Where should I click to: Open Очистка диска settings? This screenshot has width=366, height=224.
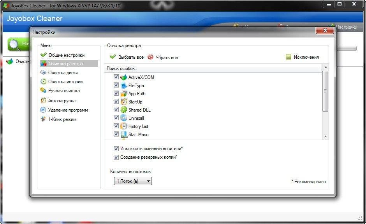(x=63, y=73)
